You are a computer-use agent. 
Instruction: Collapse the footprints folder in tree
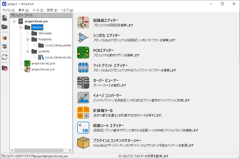(28, 39)
